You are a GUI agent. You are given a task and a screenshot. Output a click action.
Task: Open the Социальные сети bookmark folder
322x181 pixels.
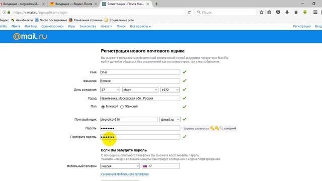(x=119, y=20)
